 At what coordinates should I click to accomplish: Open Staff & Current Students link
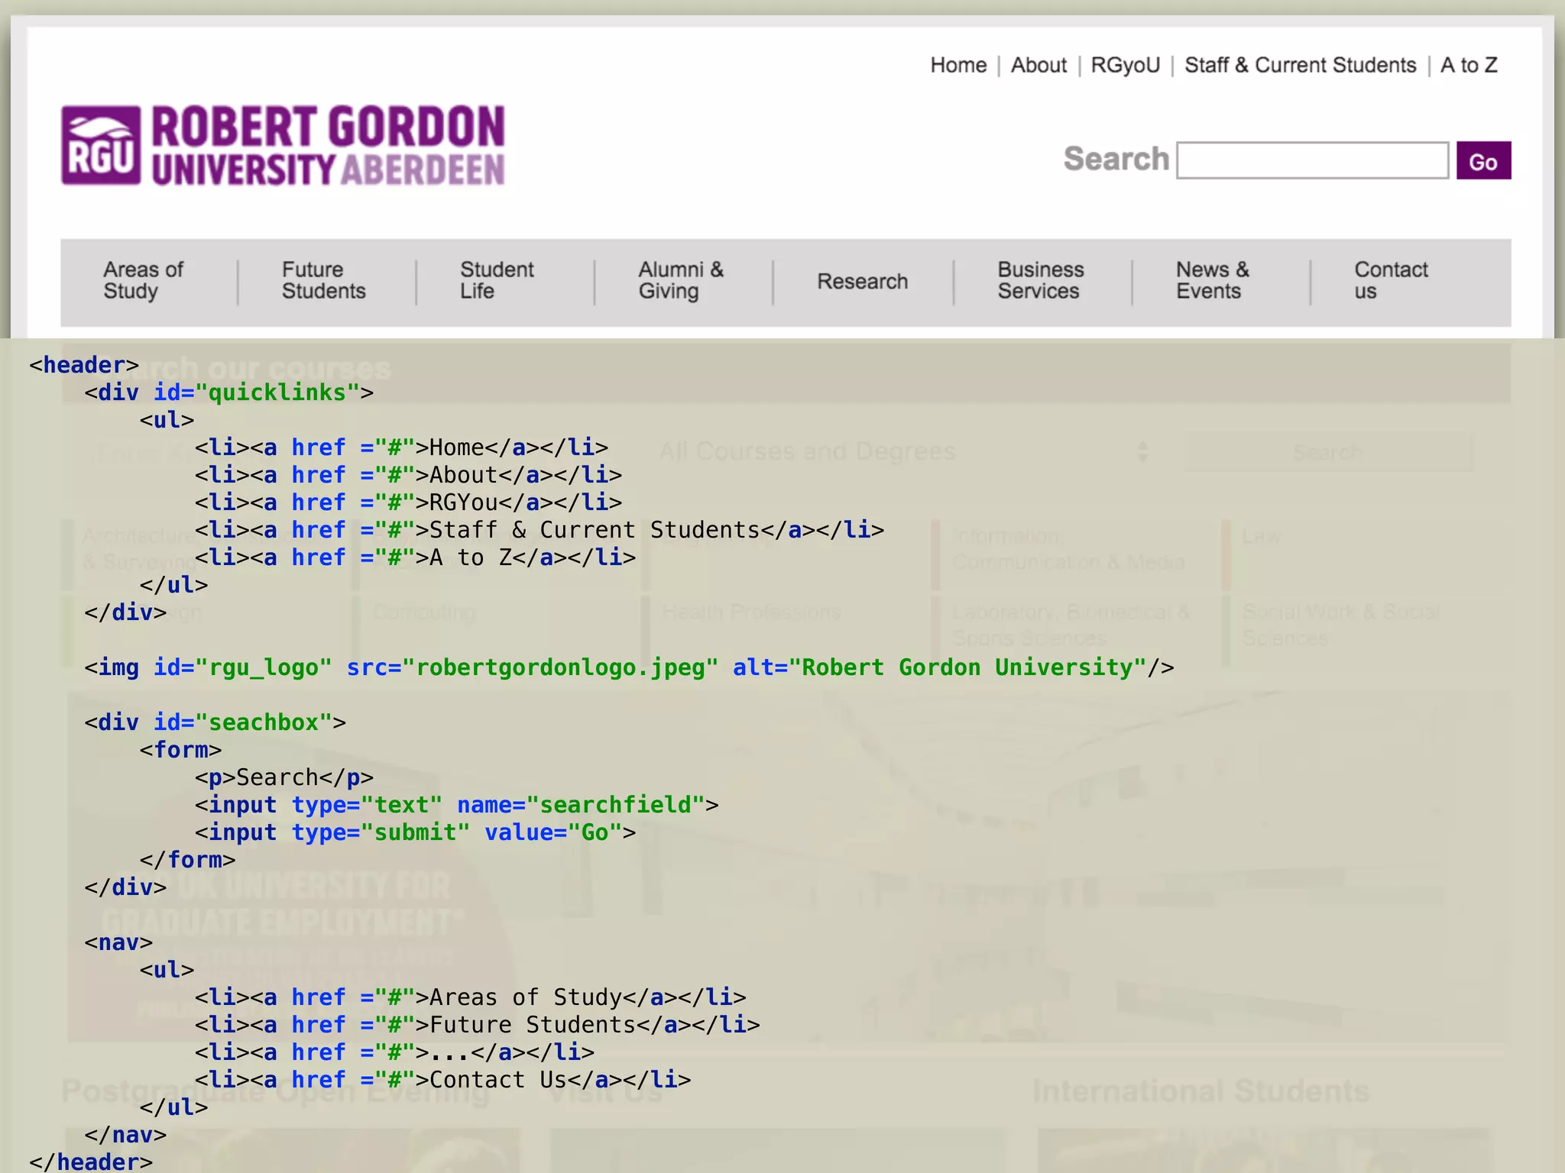coord(1300,66)
